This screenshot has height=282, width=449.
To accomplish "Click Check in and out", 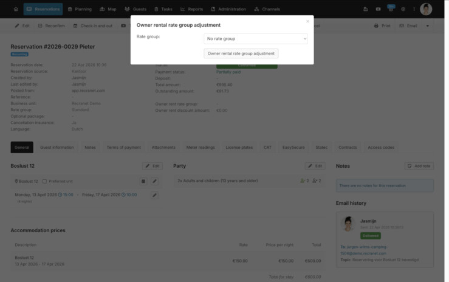I will [93, 26].
